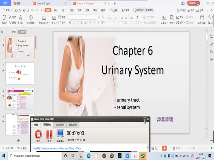
Task: Click the format painter icon
Action: [20, 18]
